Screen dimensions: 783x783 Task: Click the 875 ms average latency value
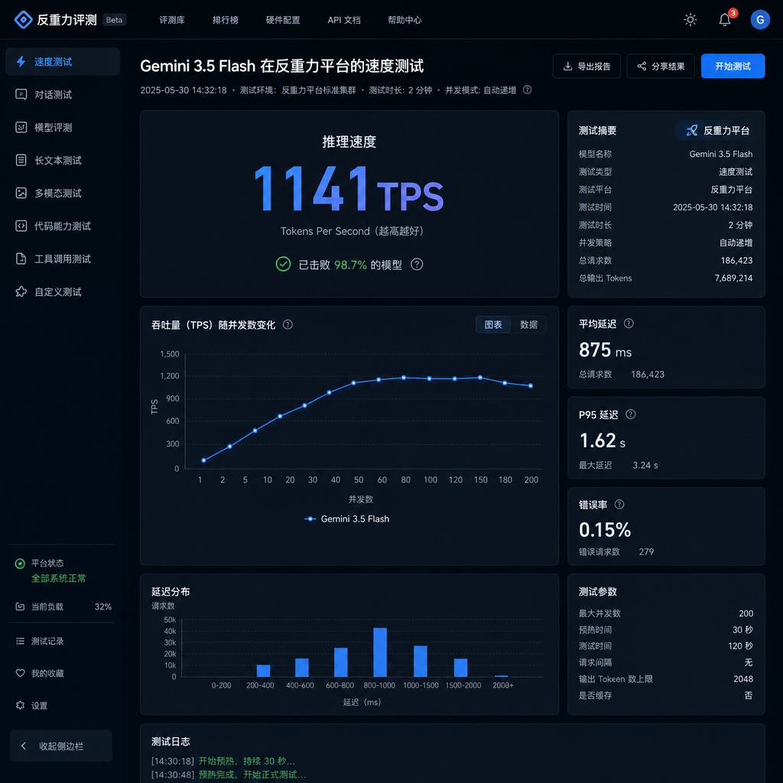pyautogui.click(x=606, y=350)
